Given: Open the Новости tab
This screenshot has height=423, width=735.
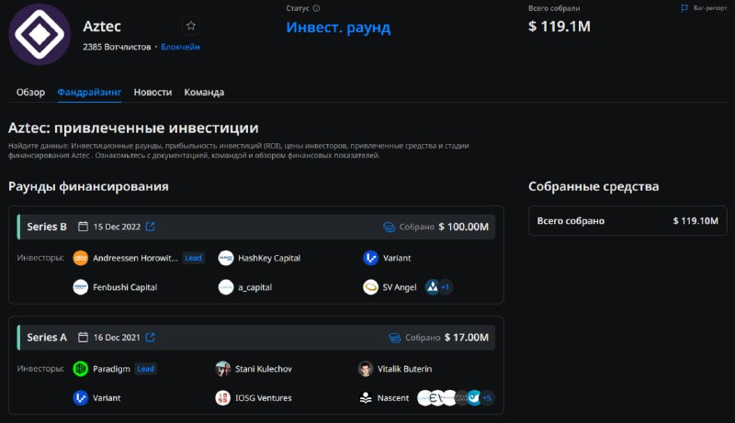Looking at the screenshot, I should click(153, 92).
